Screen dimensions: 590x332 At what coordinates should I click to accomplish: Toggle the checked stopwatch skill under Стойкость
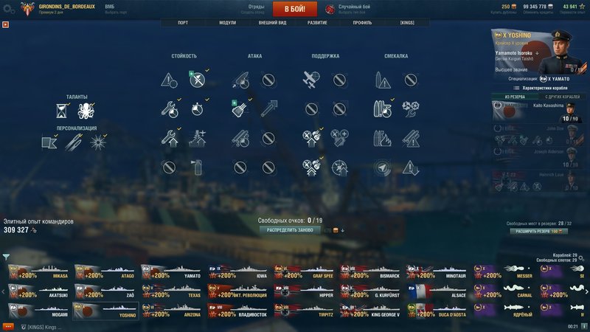[x=197, y=109]
